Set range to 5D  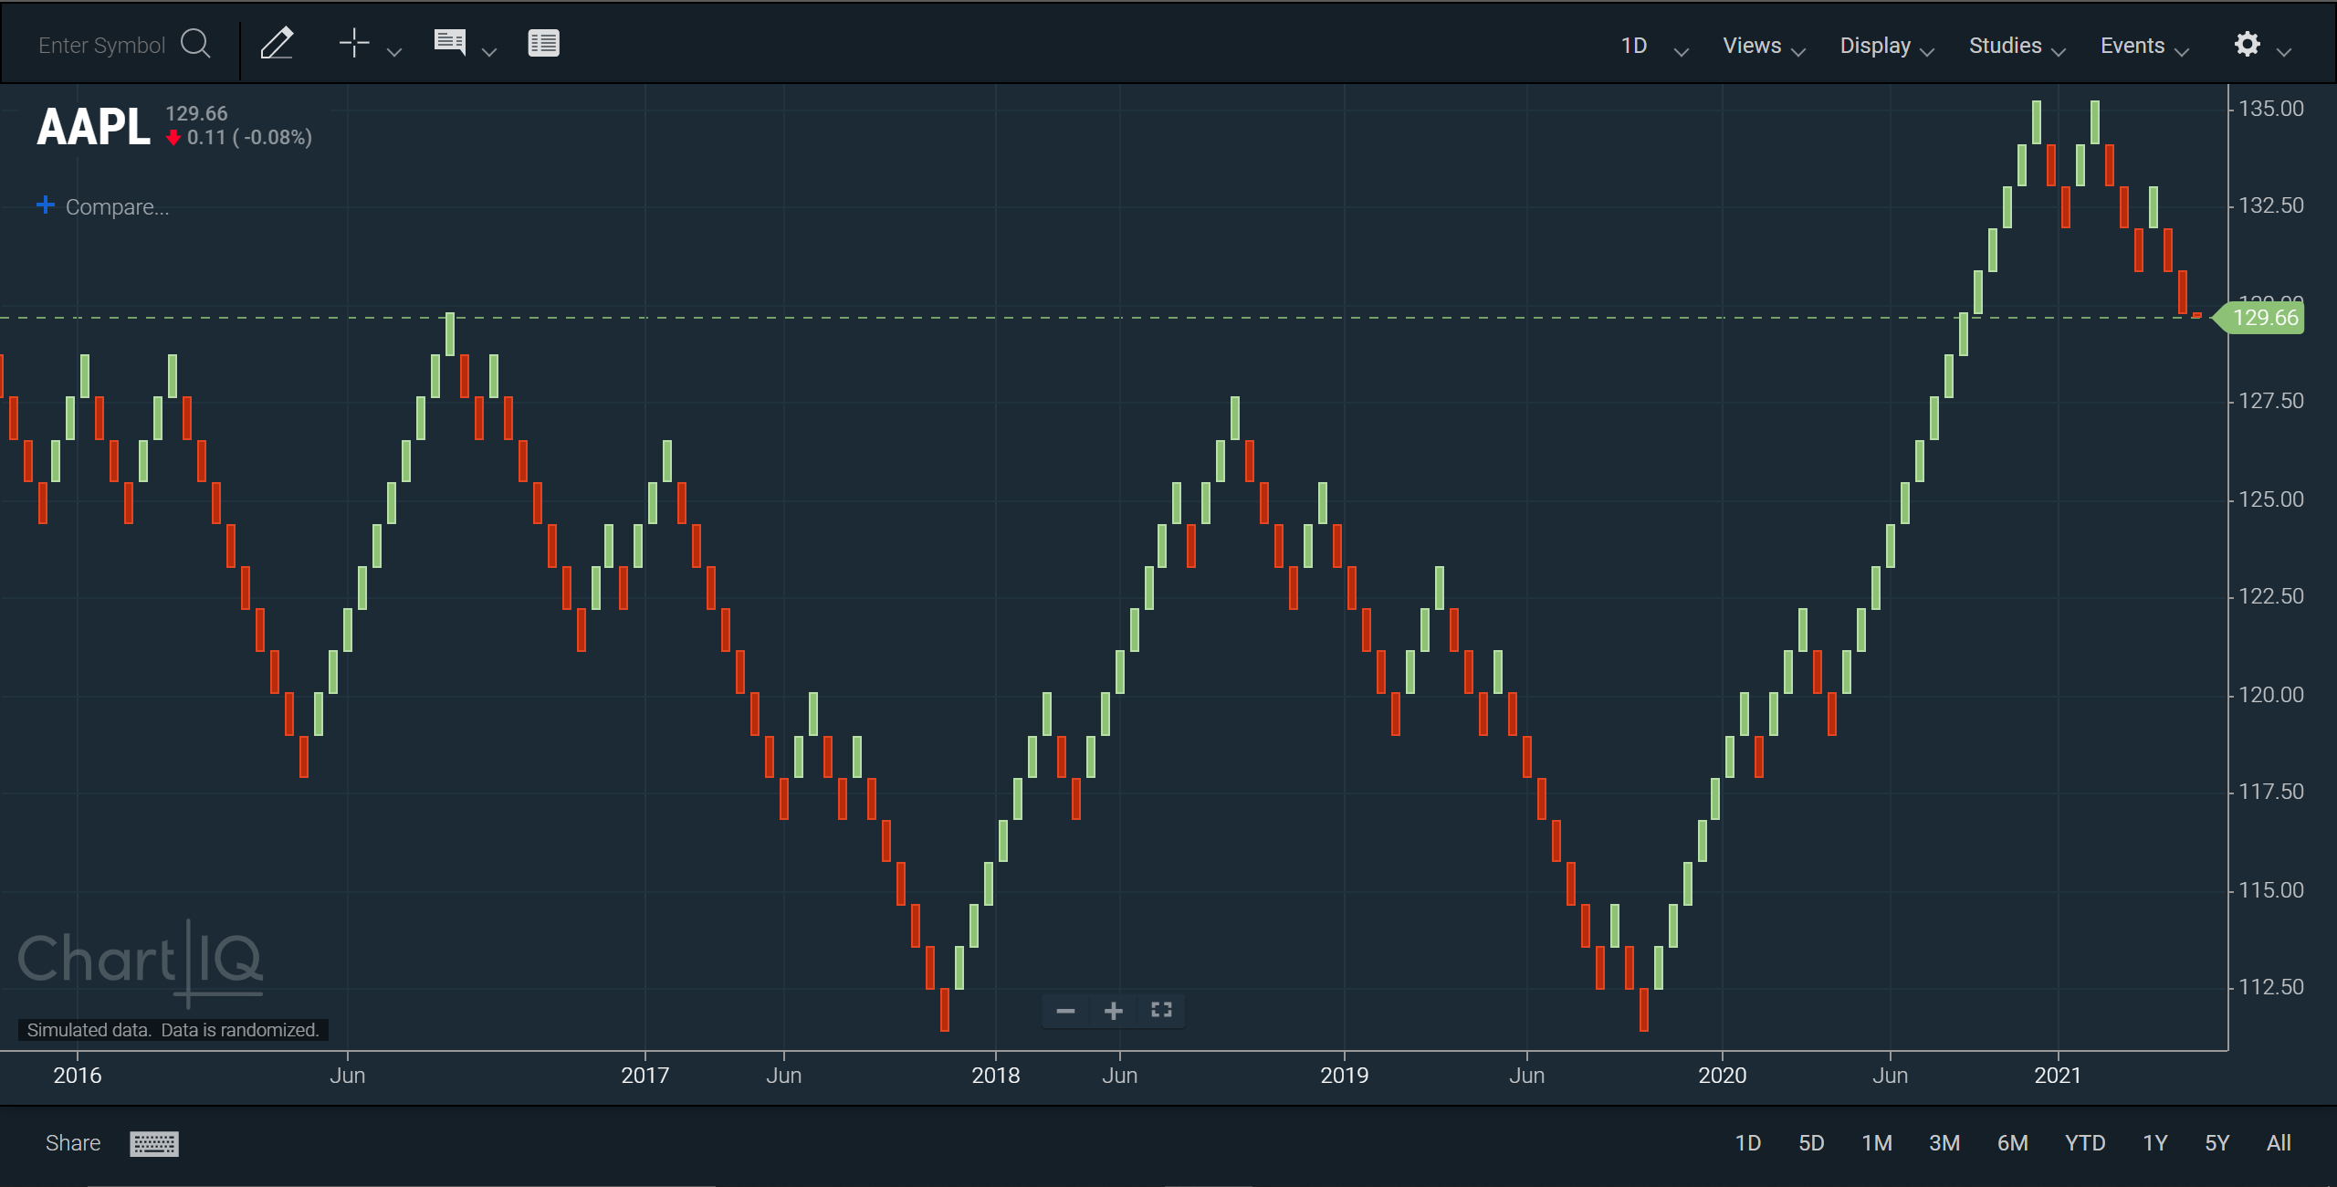tap(1811, 1143)
